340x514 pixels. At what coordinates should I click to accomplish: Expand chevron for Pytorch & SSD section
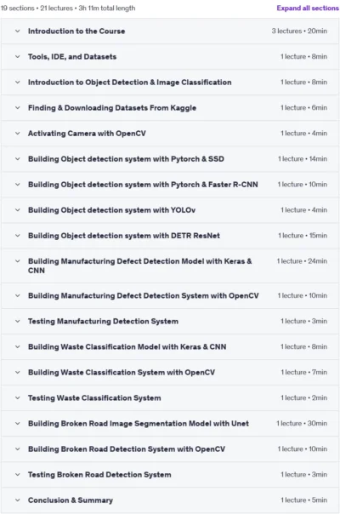click(x=18, y=159)
